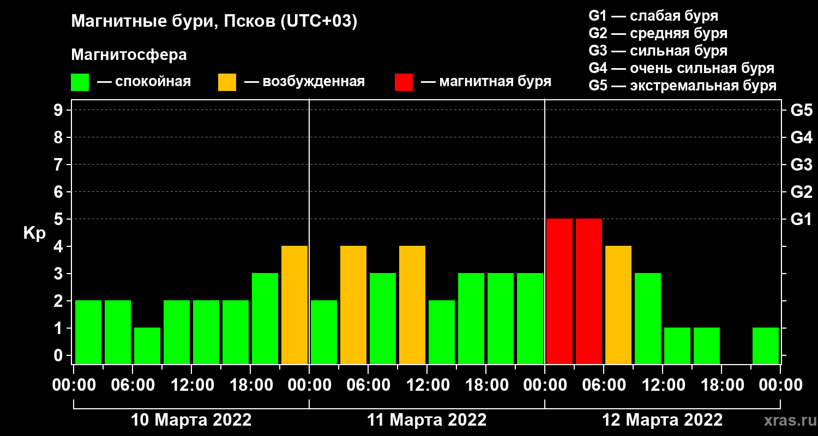Click the green Kp 3 bar on 12 March
Screen dimensions: 818x436
coord(648,318)
